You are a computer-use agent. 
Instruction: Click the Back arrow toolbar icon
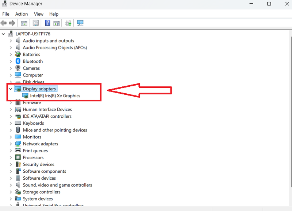[x=4, y=23]
